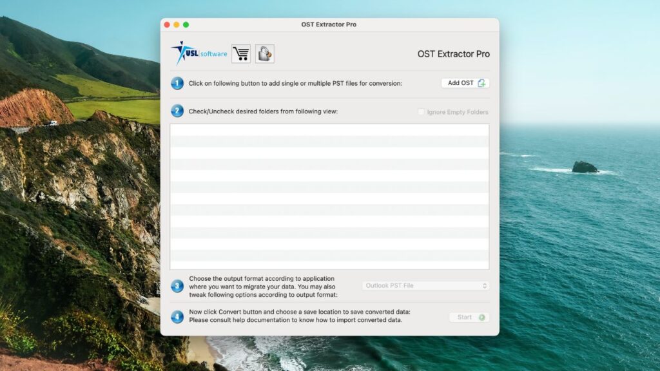The image size is (660, 371).
Task: Enable the Ignore Empty Folders checkbox
Action: point(420,111)
